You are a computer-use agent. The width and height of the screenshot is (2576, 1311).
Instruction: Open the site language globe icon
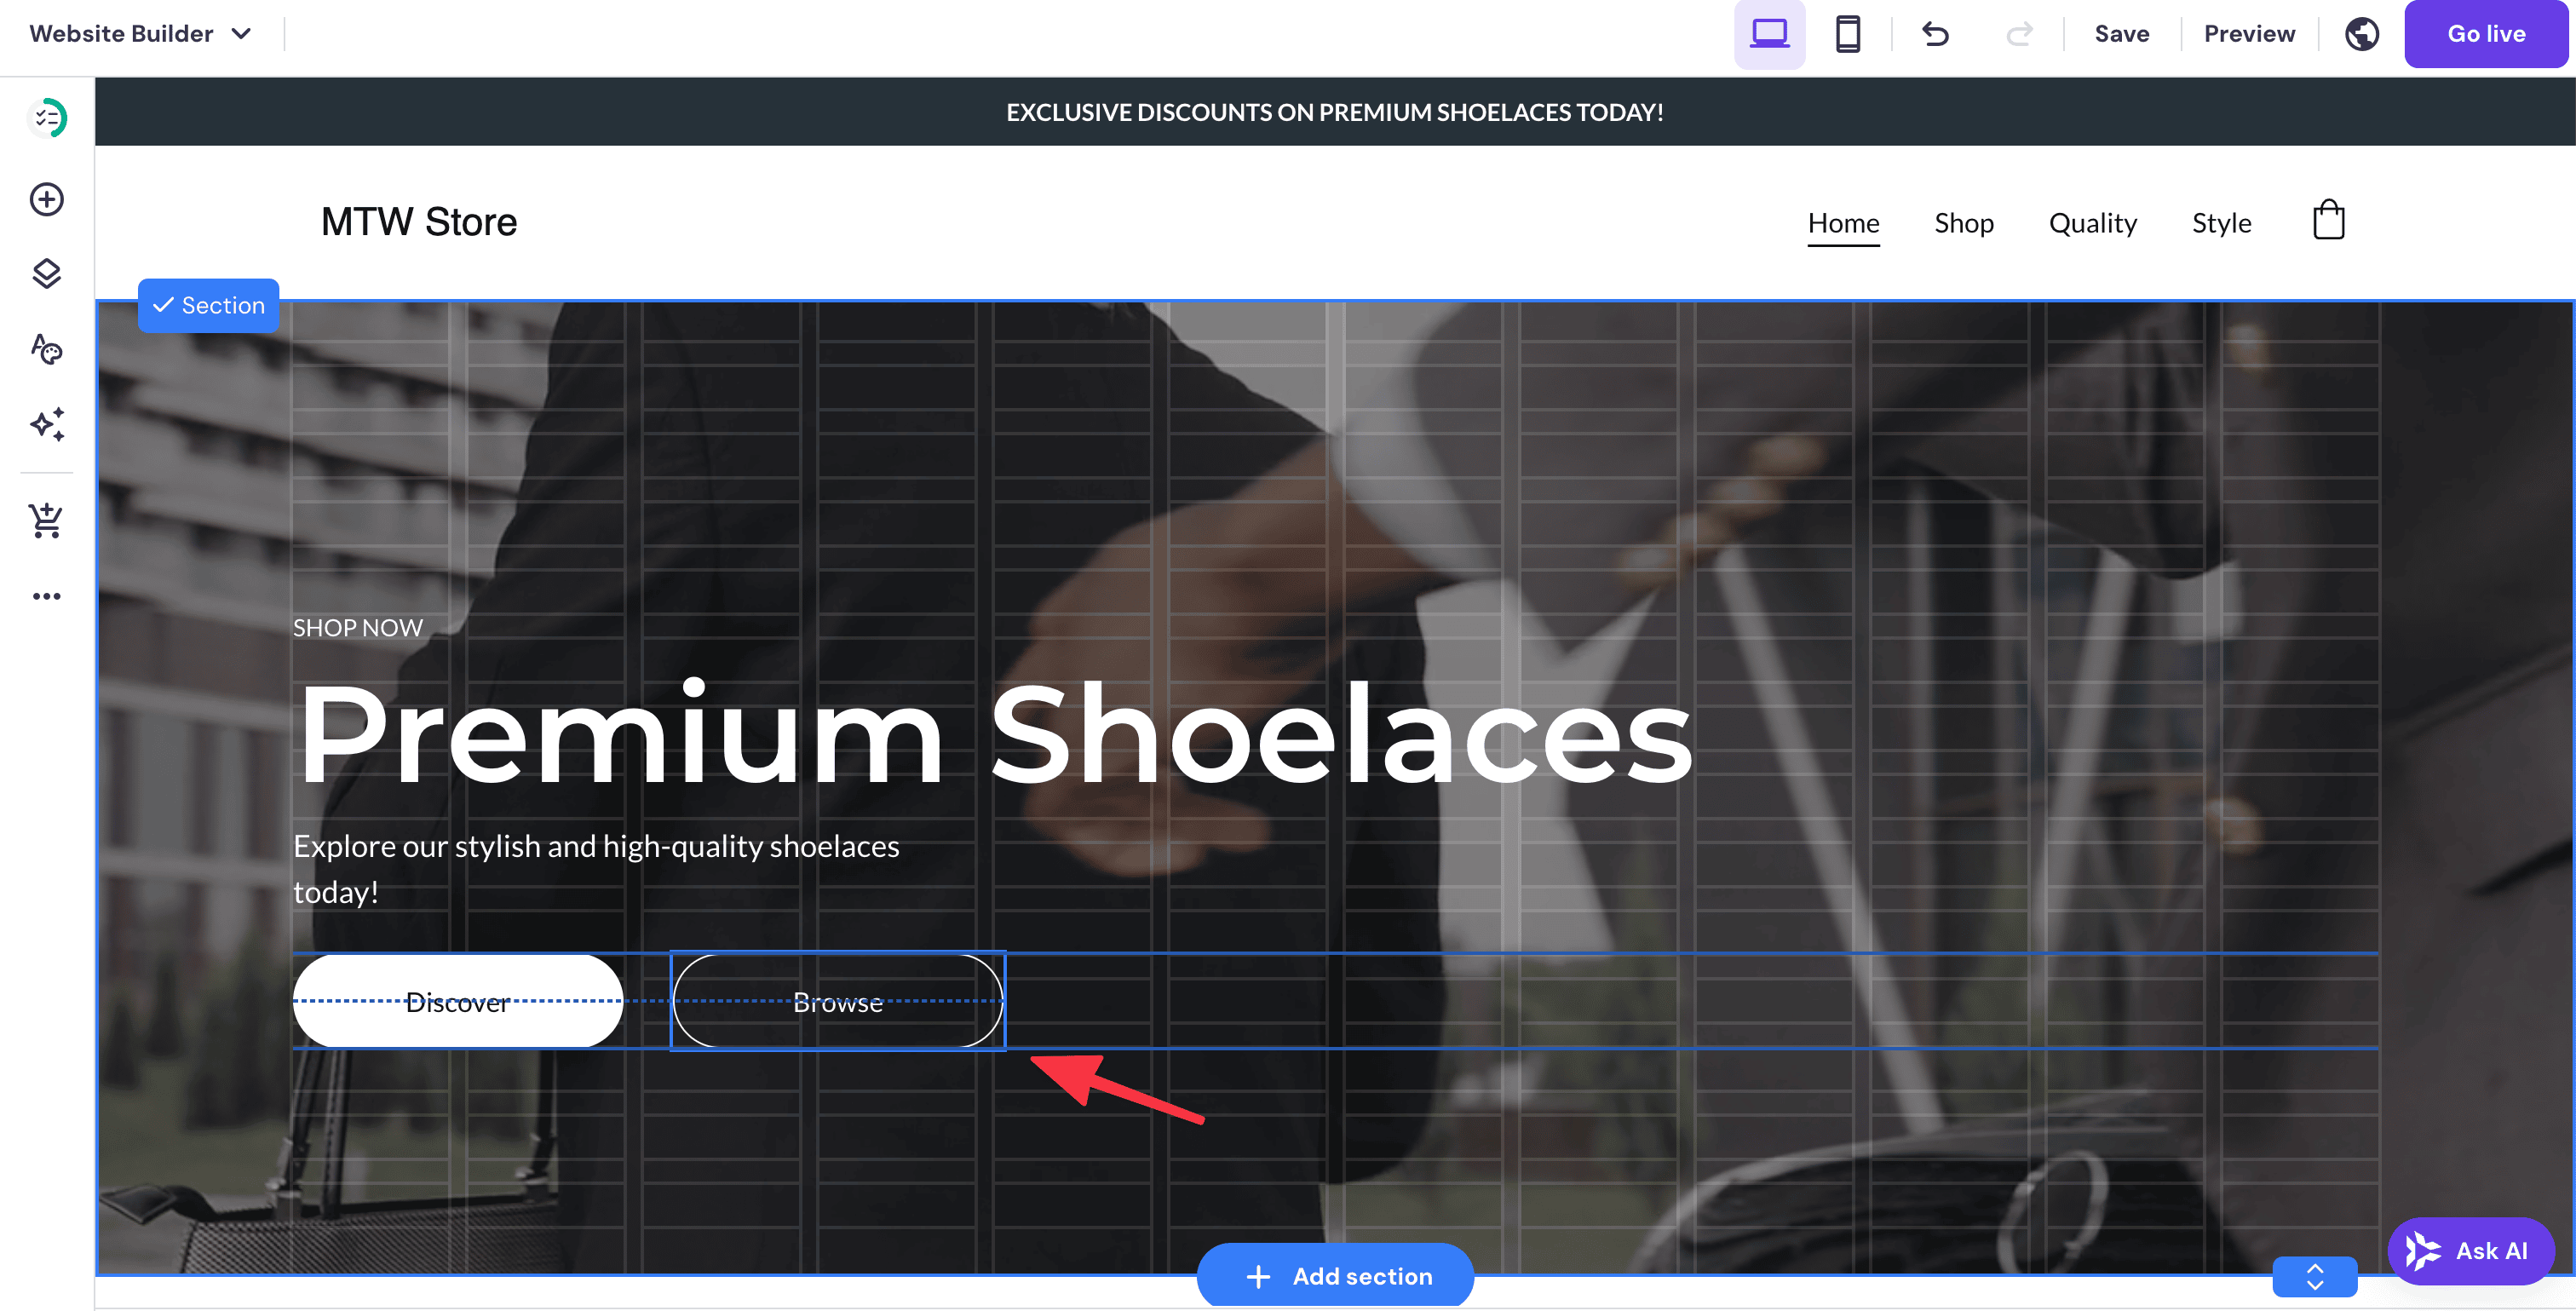point(2361,33)
